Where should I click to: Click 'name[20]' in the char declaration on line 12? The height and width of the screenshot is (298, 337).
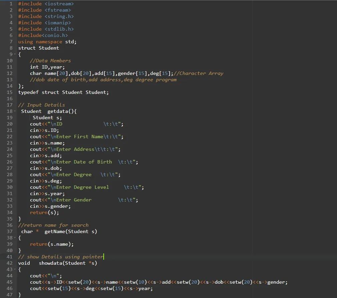56,73
